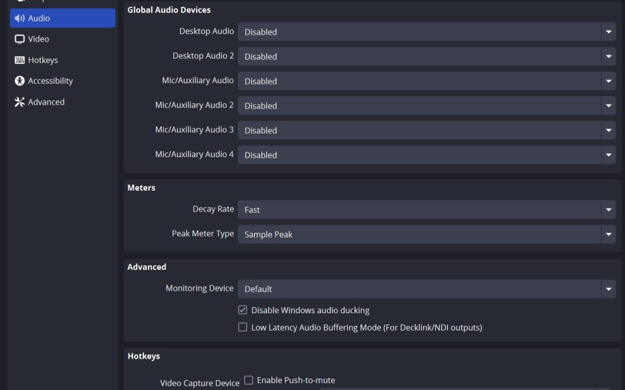Screen dimensions: 625x390
Task: Enable Low Latency Audio Buffering Mode
Action: click(x=242, y=327)
